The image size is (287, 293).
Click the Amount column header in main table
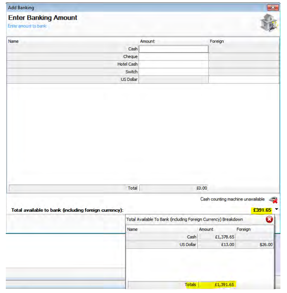[147, 41]
